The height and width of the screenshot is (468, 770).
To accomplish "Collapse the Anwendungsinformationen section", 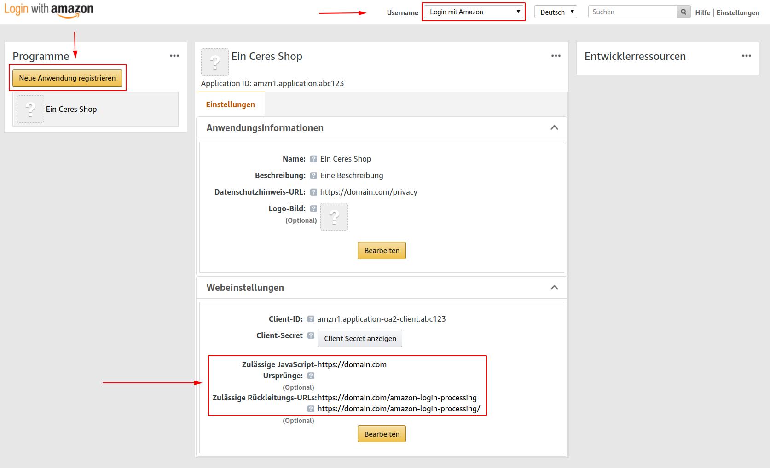I will pyautogui.click(x=554, y=127).
